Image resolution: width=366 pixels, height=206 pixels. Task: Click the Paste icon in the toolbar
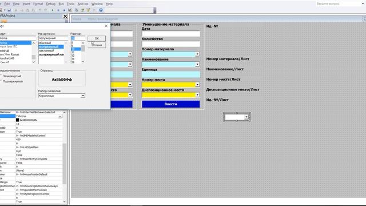pyautogui.click(x=27, y=10)
